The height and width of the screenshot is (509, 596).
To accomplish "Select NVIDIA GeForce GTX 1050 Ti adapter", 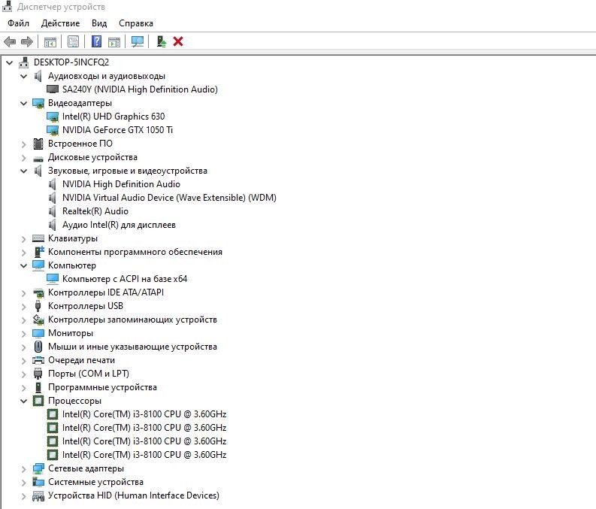I will (x=117, y=130).
